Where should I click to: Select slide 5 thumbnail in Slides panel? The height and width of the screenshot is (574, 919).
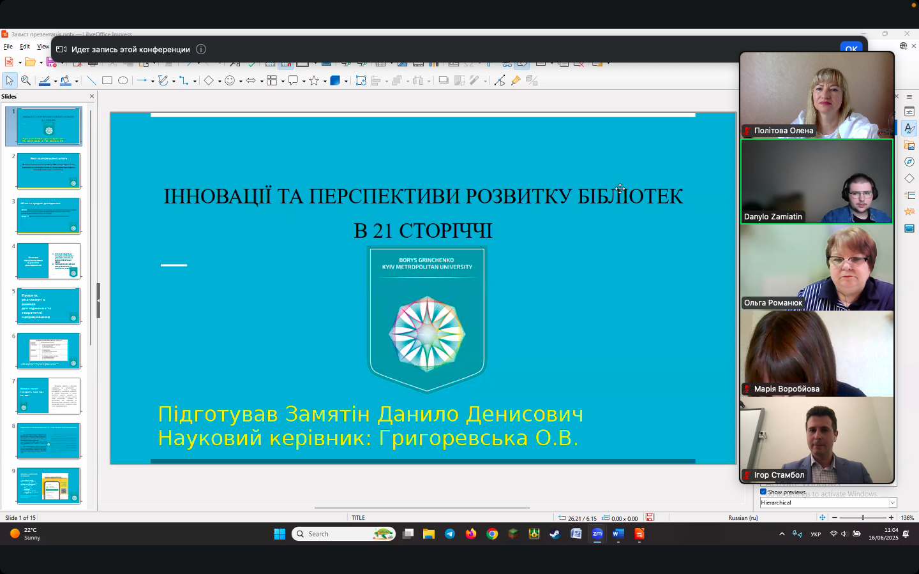[49, 305]
